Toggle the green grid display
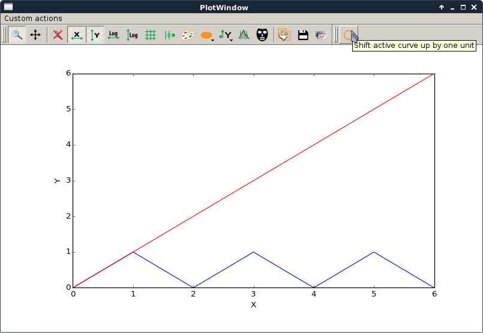 pos(151,35)
